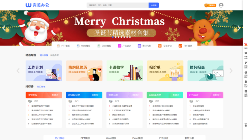Open Word模板 category icon
The width and height of the screenshot is (249, 140).
pyautogui.click(x=78, y=46)
